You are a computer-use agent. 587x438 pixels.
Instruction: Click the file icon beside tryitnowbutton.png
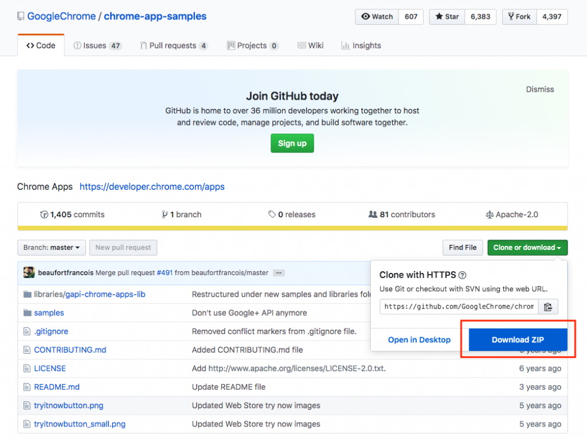(26, 405)
